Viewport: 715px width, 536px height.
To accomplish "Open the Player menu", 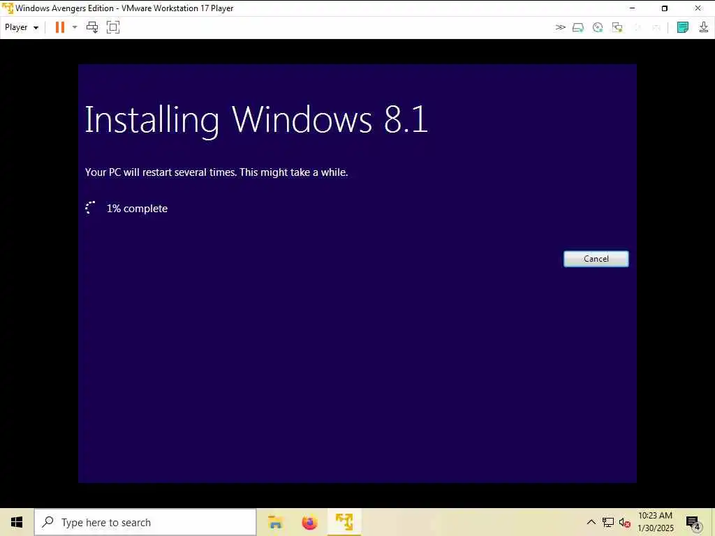I will click(x=22, y=27).
